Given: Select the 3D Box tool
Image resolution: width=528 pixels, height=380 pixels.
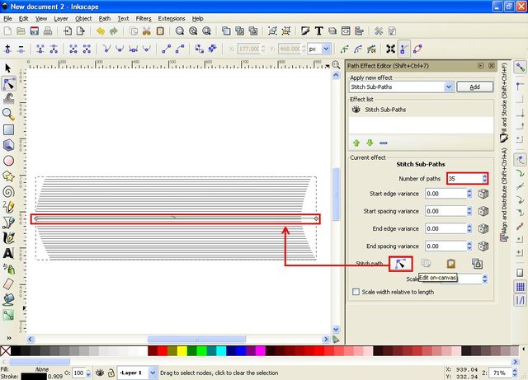Looking at the screenshot, I should 8,145.
